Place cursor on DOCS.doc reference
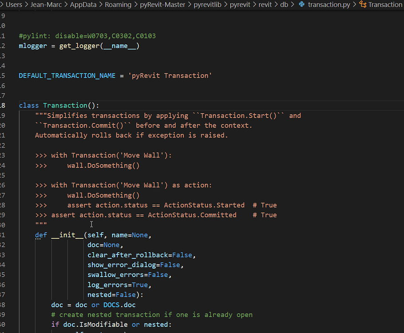Image resolution: width=404 pixels, height=333 pixels. [119, 305]
